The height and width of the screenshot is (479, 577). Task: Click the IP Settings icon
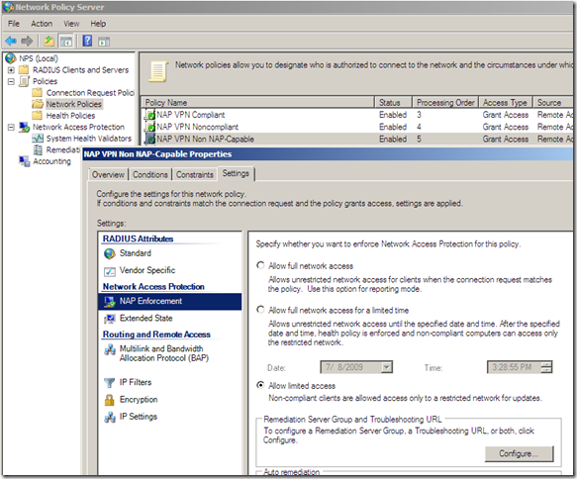pos(110,418)
